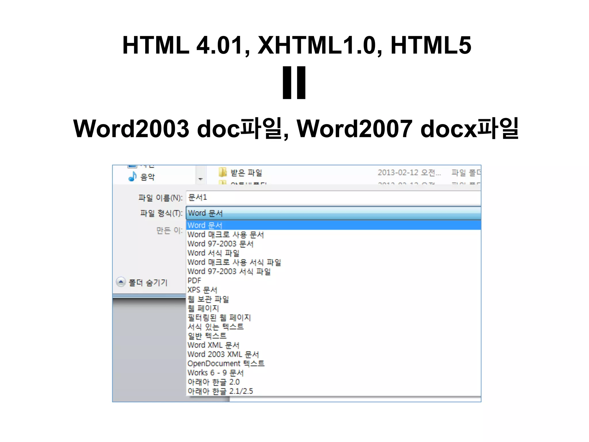Choose Word 97-2003 문서 format

334,244
